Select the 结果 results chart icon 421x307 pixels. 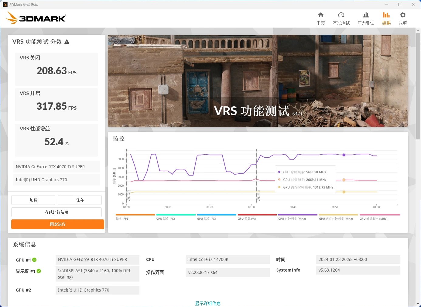[x=386, y=15]
